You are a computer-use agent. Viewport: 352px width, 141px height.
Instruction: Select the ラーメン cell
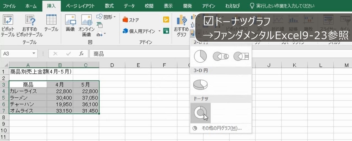28,98
